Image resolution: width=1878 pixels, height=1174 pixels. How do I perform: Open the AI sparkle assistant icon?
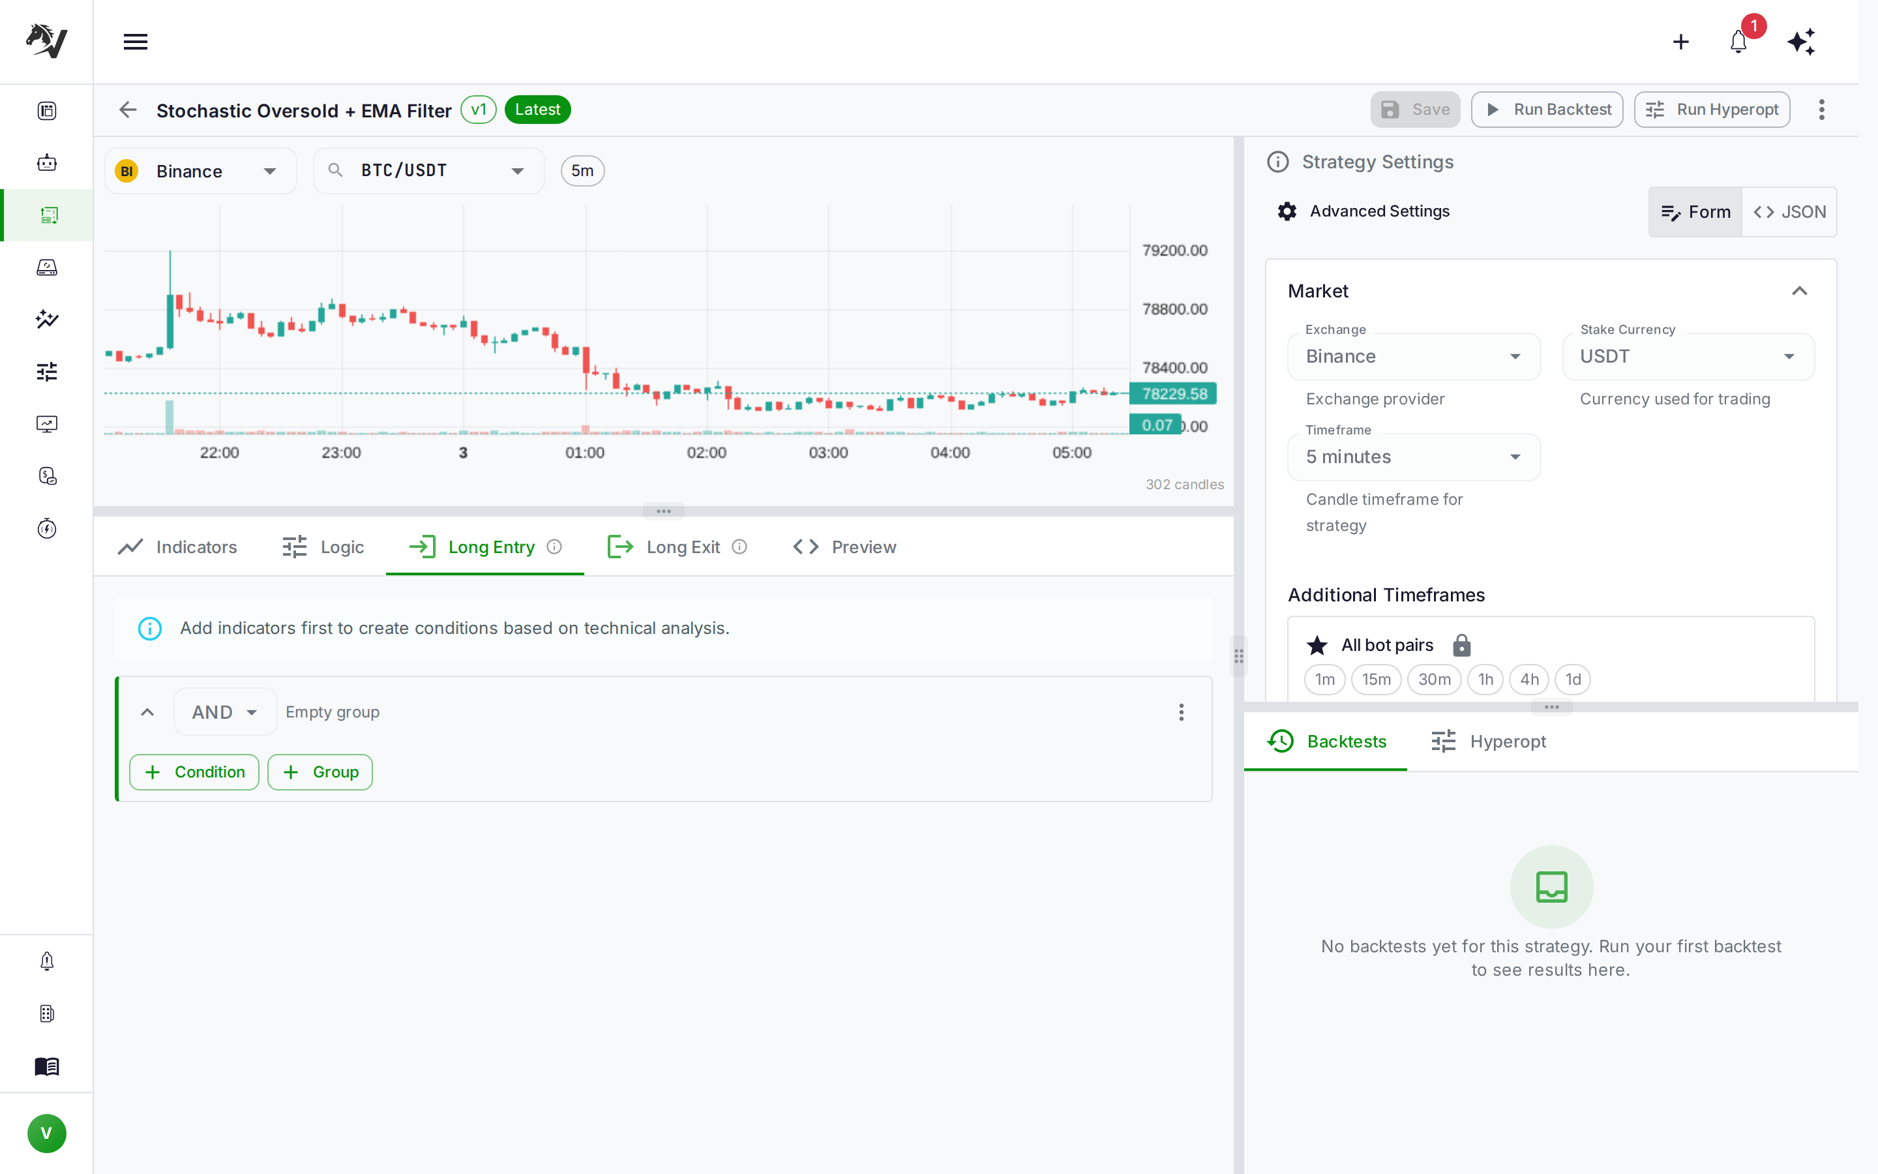1801,42
